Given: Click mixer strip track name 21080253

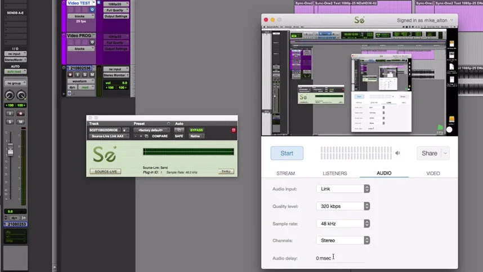Looking at the screenshot, I should point(15,224).
